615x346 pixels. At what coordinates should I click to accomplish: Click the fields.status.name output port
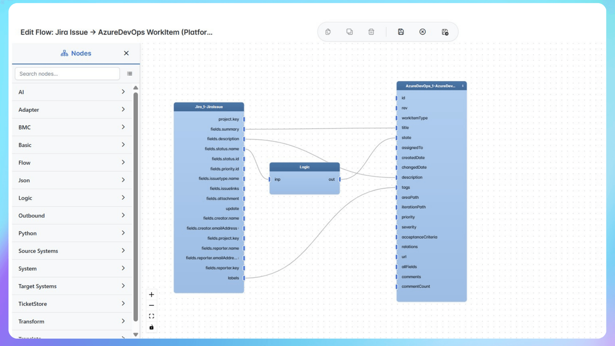[244, 149]
